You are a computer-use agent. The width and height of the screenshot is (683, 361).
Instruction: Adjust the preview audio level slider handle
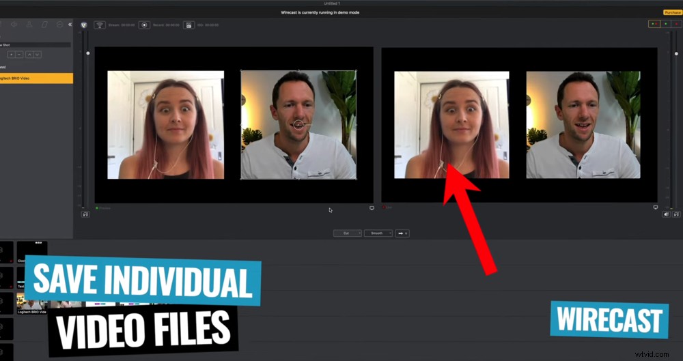tap(88, 53)
